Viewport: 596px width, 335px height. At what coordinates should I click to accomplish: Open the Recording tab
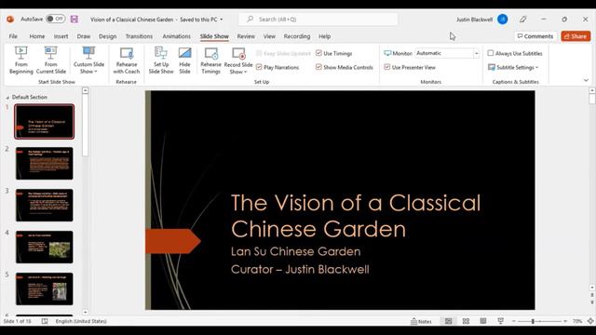(297, 36)
